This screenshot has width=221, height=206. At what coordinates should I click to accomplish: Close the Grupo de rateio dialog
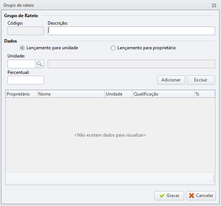coord(214,5)
